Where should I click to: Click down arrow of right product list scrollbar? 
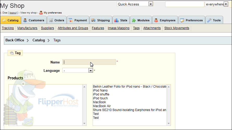(169, 123)
